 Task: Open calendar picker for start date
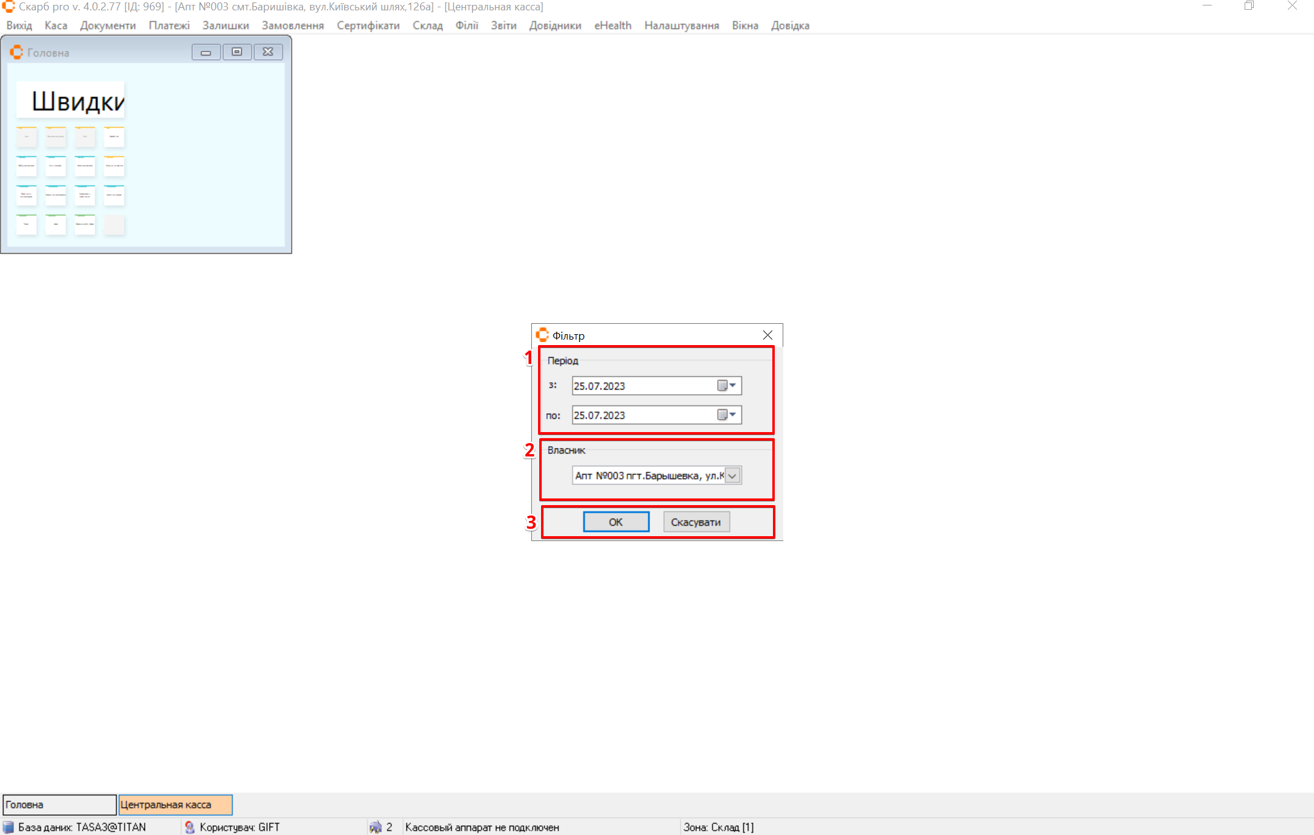pyautogui.click(x=727, y=386)
